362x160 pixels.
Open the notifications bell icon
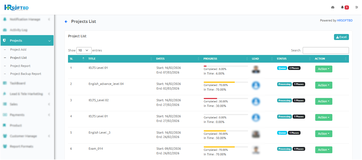[342, 7]
